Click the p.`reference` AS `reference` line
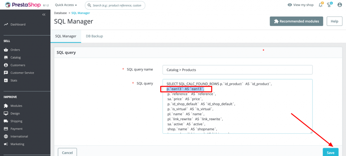 pos(192,94)
